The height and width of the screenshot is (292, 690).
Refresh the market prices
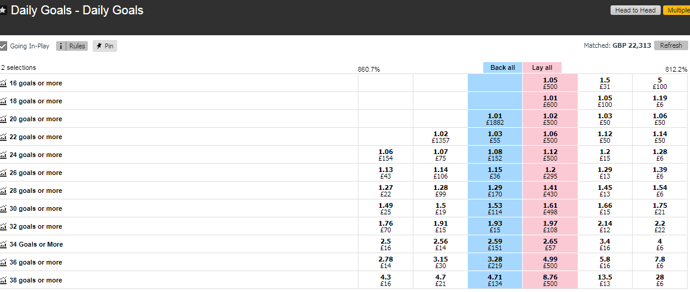pos(671,45)
